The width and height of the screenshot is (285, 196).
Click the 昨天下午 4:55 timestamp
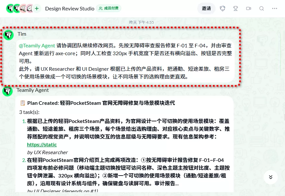pos(141,22)
